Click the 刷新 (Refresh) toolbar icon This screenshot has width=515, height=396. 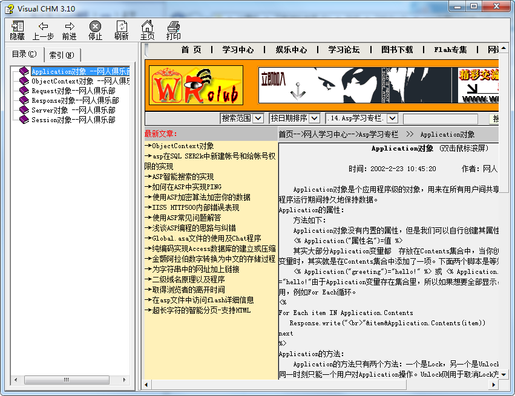[x=122, y=27]
